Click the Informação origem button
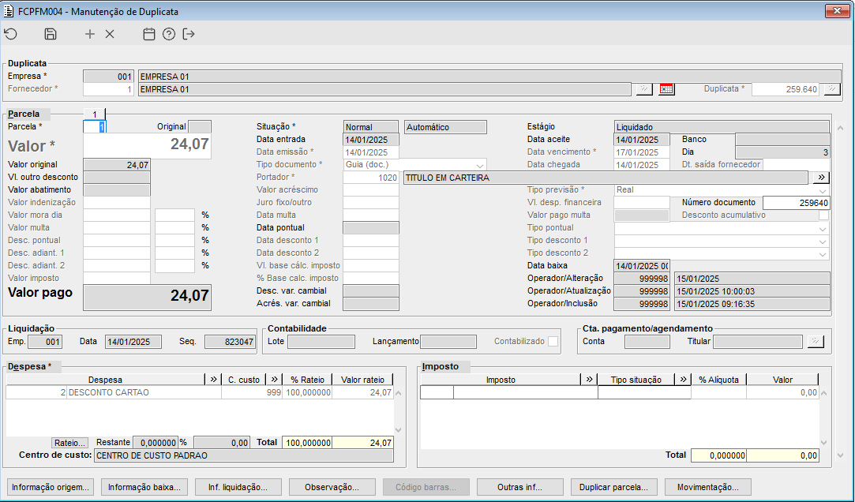 51,487
